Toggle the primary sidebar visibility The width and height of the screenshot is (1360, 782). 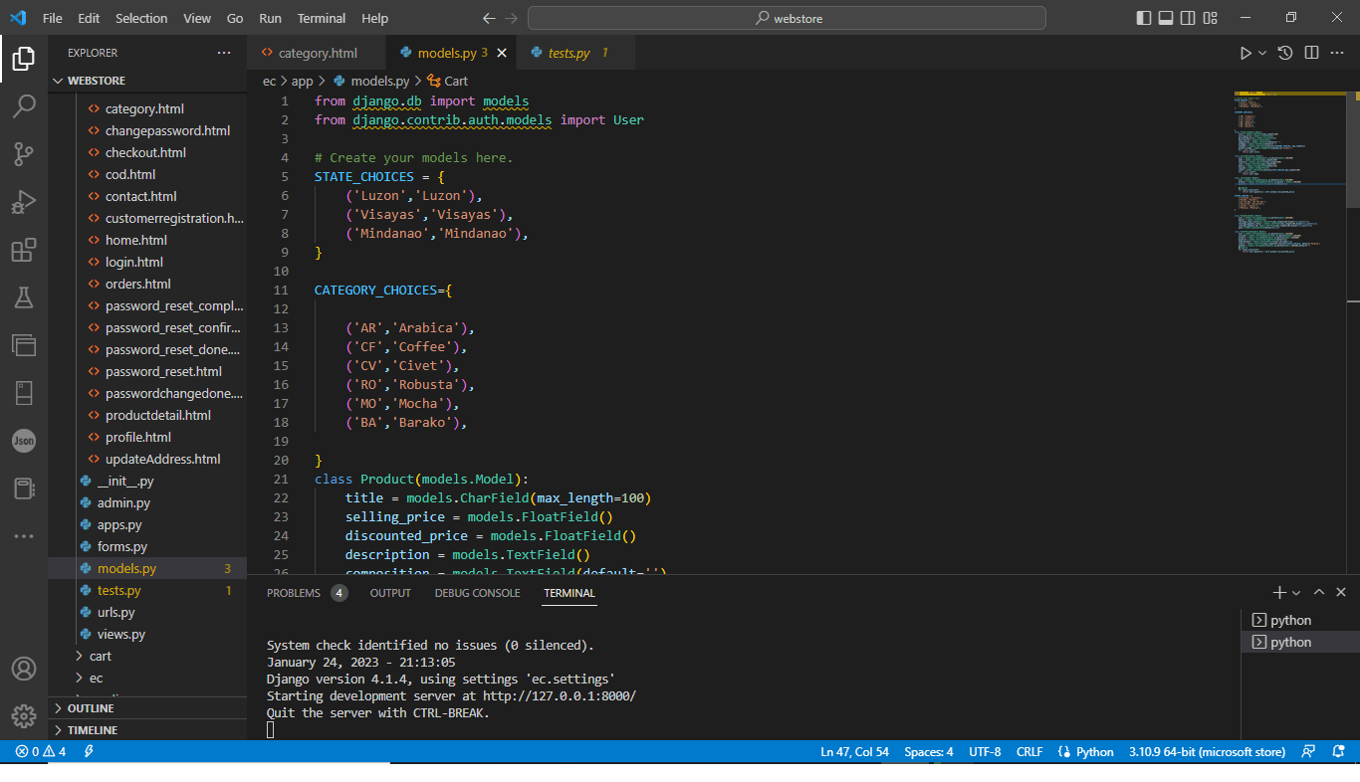click(x=1144, y=17)
